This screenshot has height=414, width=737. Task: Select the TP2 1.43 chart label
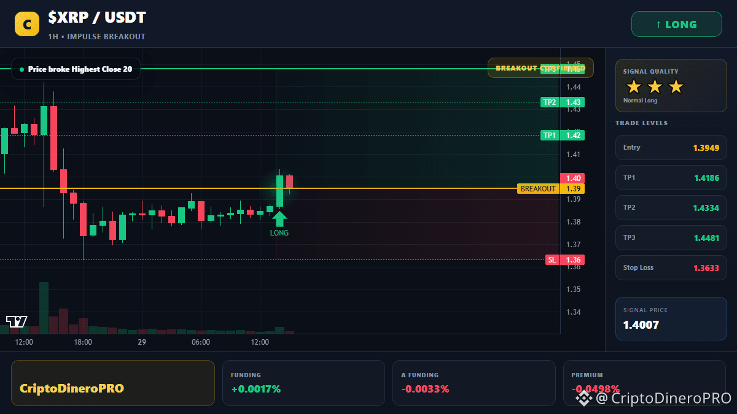click(x=562, y=102)
